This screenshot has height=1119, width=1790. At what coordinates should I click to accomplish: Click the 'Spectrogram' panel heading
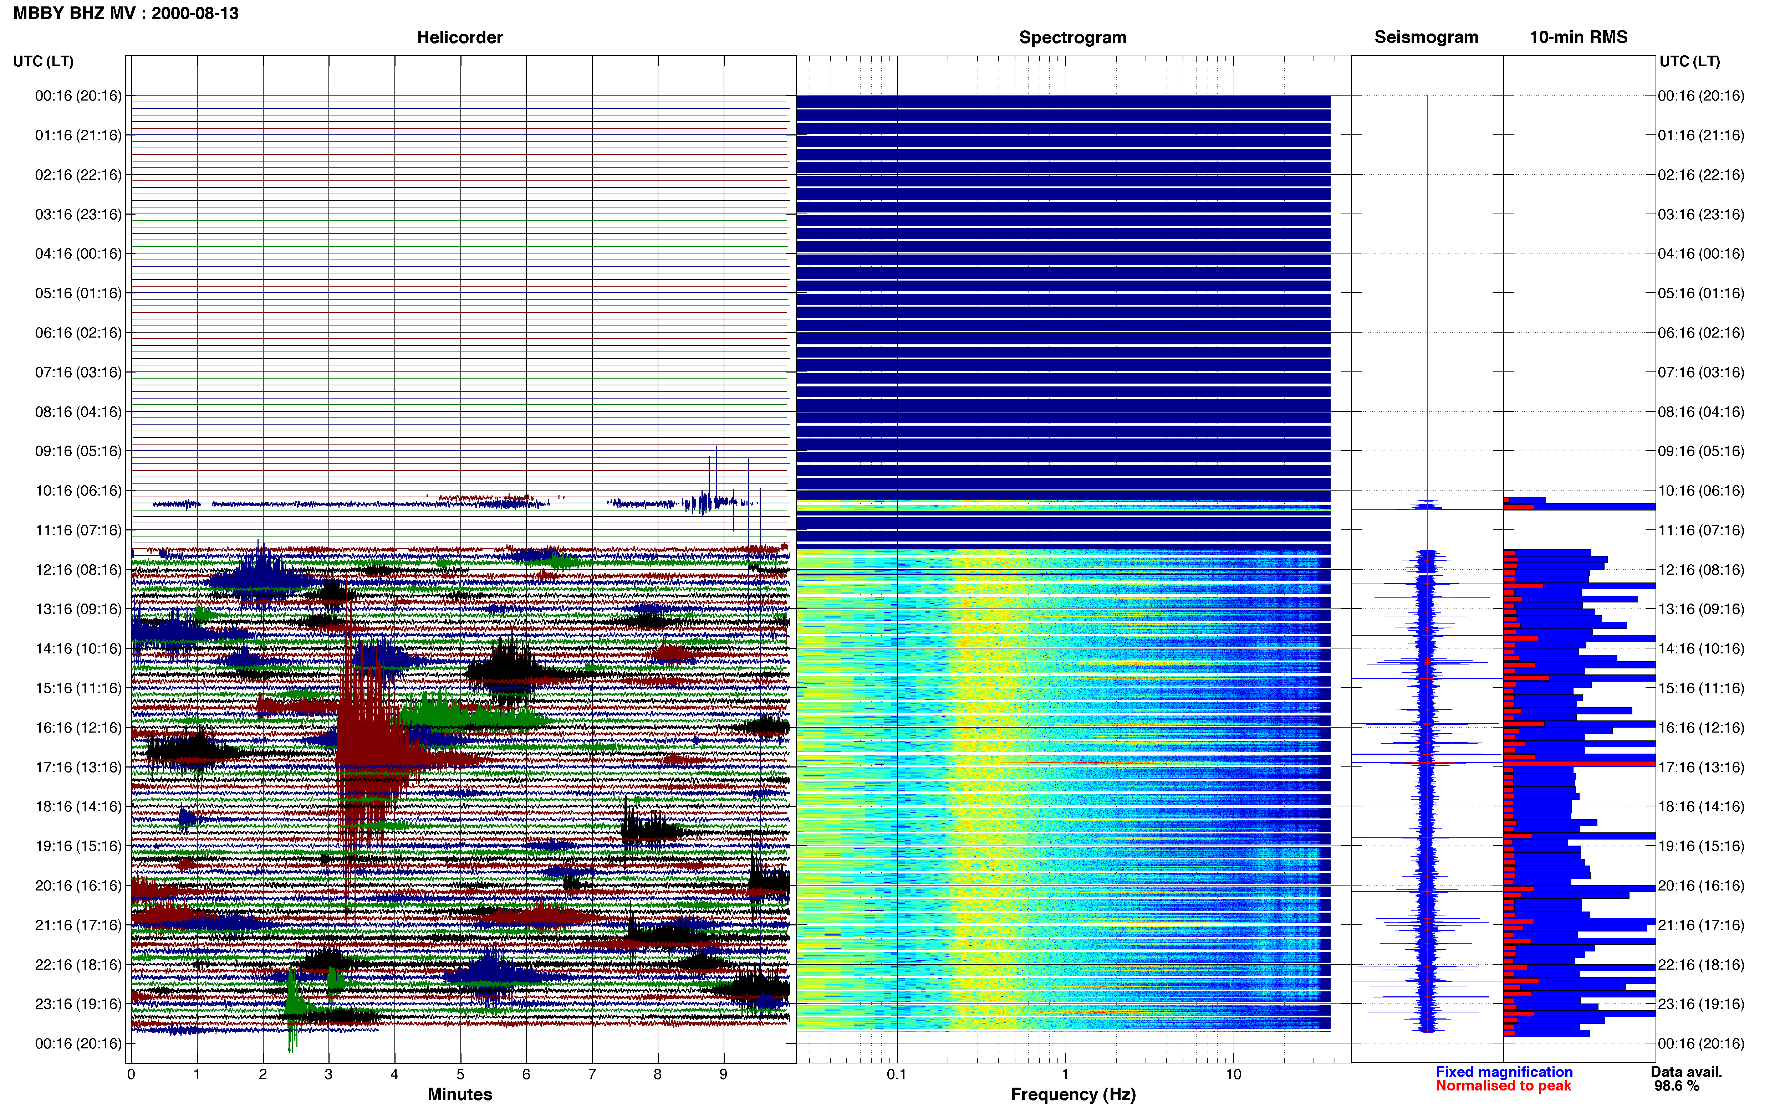coord(1073,37)
